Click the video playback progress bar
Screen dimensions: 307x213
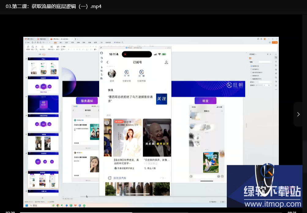pos(153,212)
